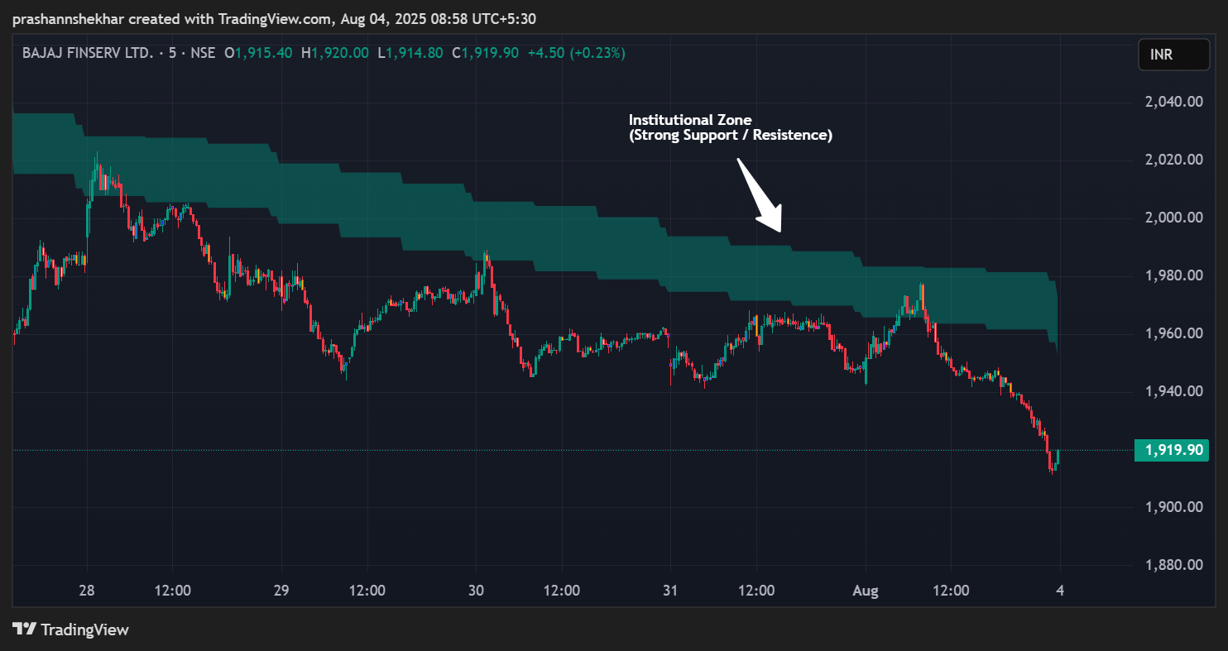The width and height of the screenshot is (1228, 651).
Task: Click the TradingView logo icon
Action: click(x=25, y=629)
